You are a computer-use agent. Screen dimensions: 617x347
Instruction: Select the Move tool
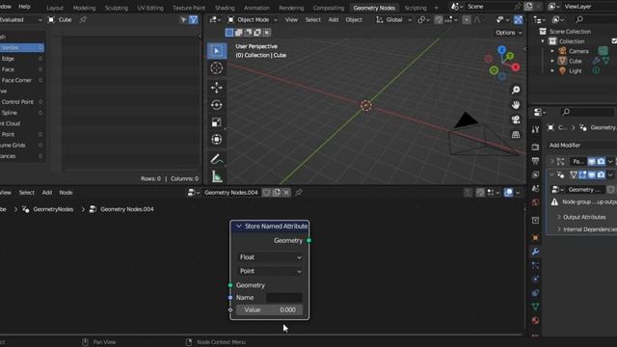click(x=216, y=88)
